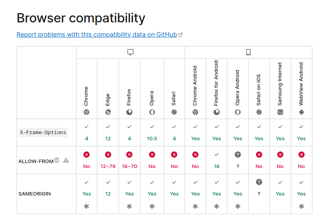
Task: Click the WebView Android robot icon
Action: pyautogui.click(x=302, y=112)
